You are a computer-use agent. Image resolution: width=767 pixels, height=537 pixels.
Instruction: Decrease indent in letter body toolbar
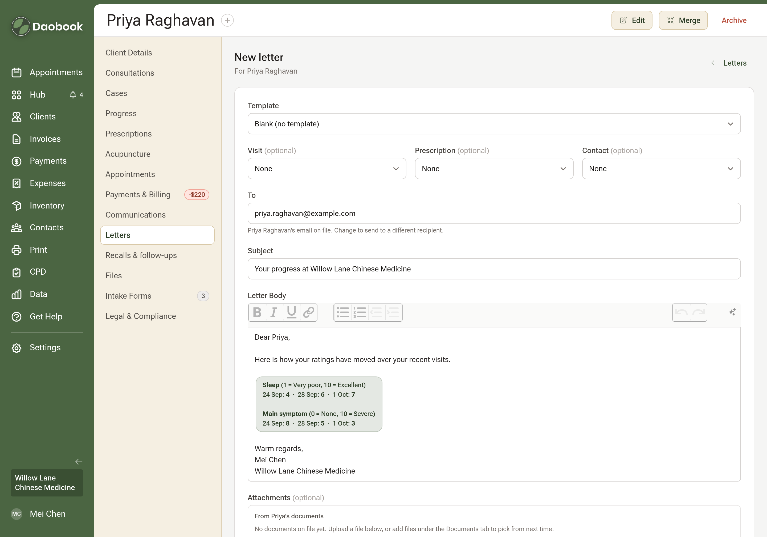377,312
